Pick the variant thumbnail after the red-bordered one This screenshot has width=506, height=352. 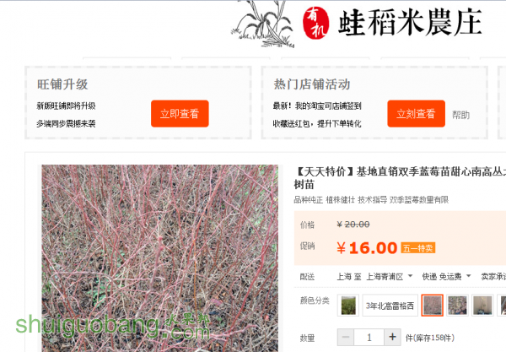tap(457, 306)
